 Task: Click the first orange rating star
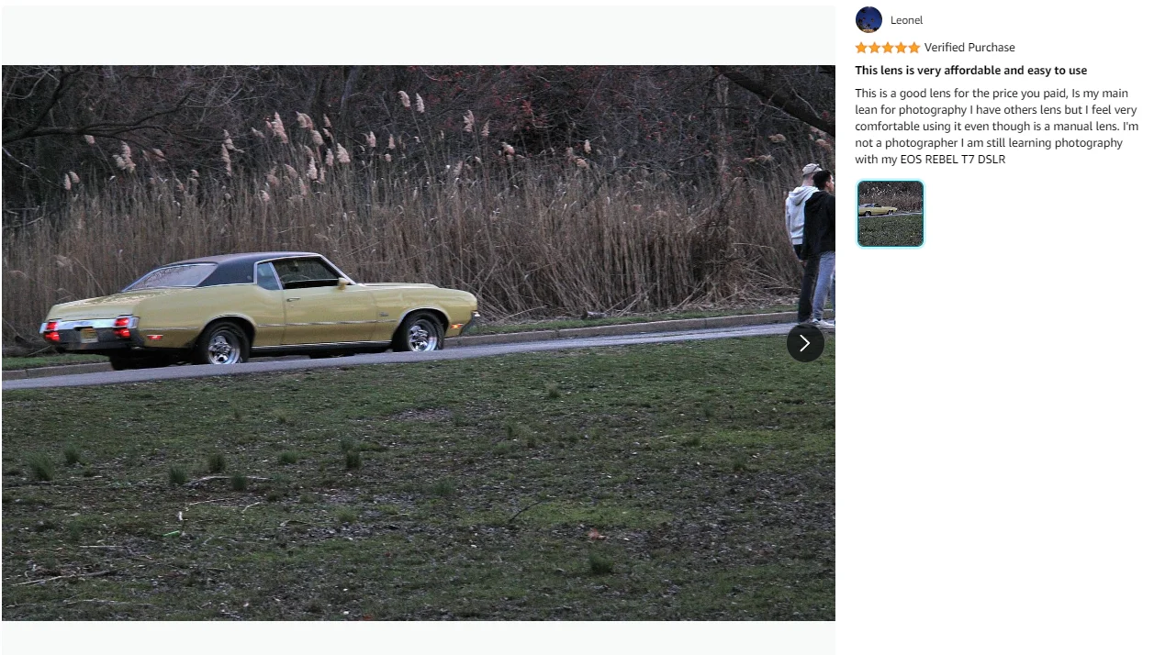(x=861, y=48)
